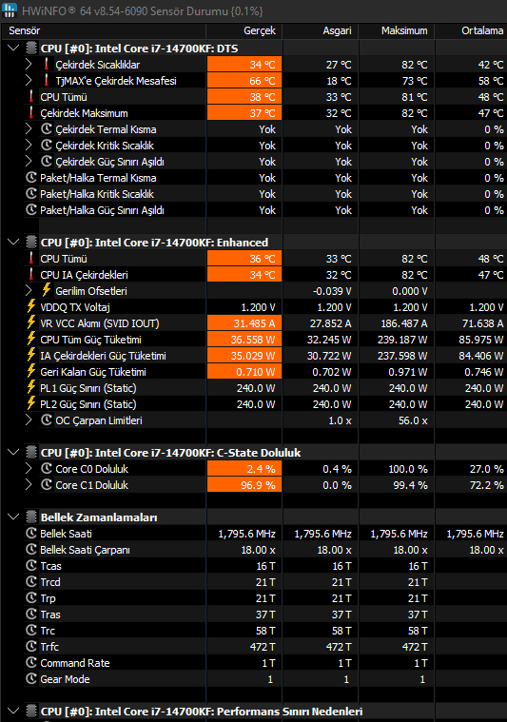The height and width of the screenshot is (722, 507).
Task: Click the 56.0 x OC multiplier maximum
Action: (x=413, y=420)
